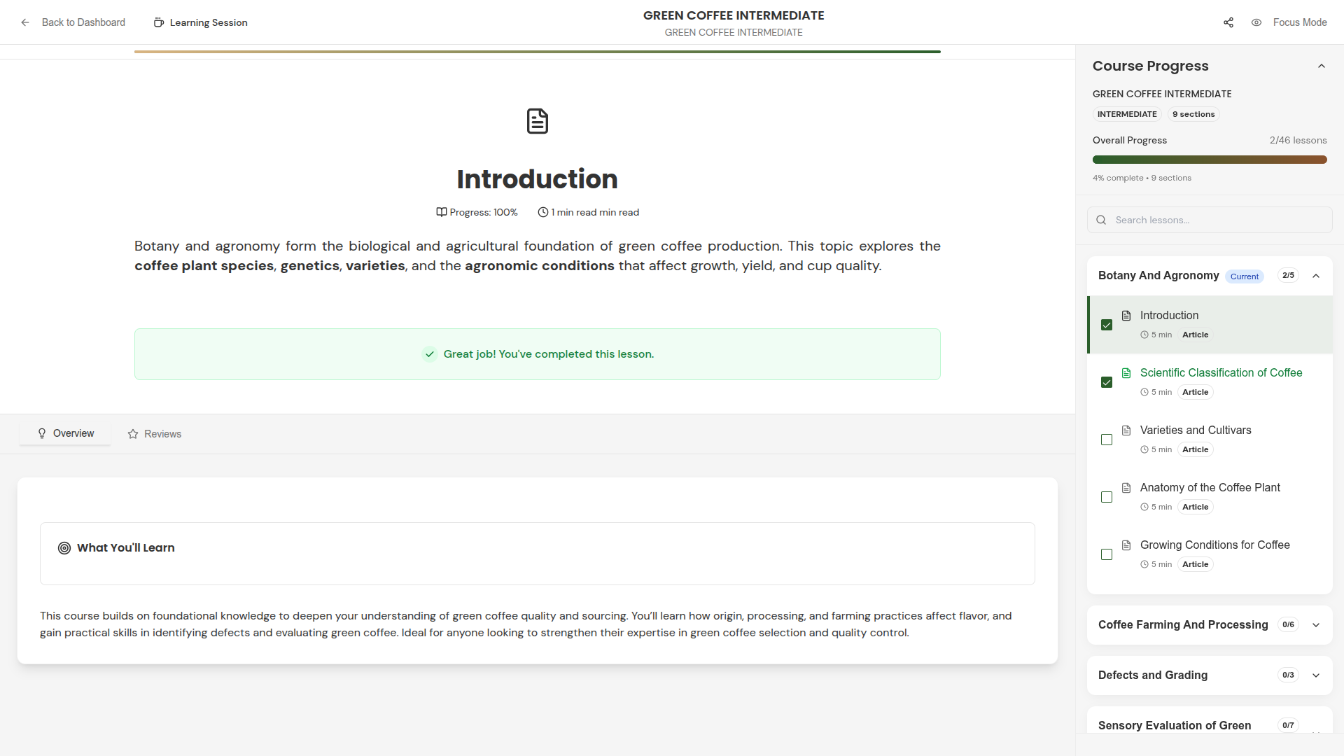Check Anatomy of the Coffee Plant checkbox
The width and height of the screenshot is (1344, 756).
[1107, 497]
